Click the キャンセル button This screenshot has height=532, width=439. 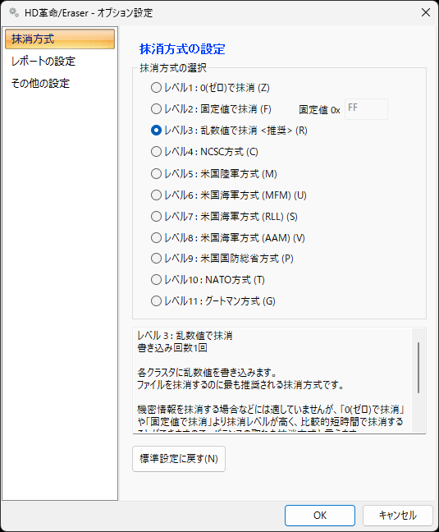398,516
